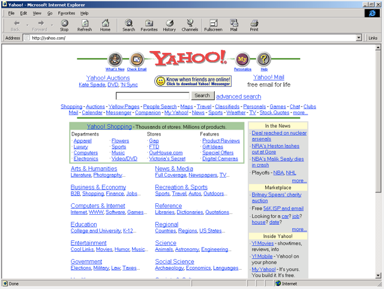Follow the advanced search link
Viewport: 384px width, 289px height.
(238, 97)
